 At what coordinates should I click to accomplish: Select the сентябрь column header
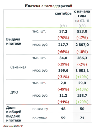tap(63, 14)
